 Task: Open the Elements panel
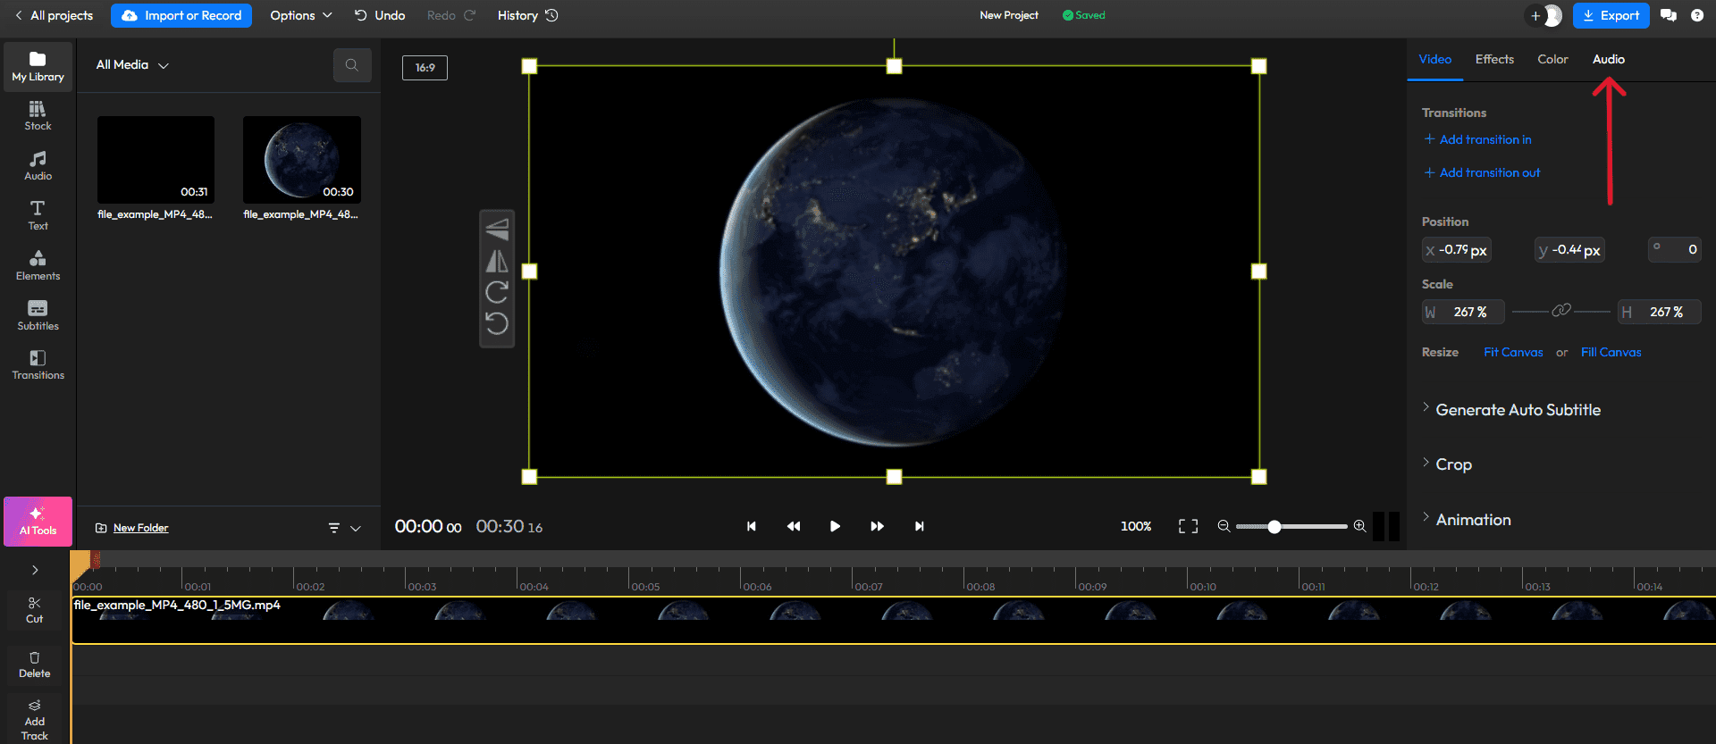(38, 265)
